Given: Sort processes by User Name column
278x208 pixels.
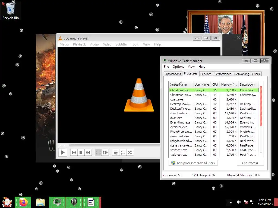Looking at the screenshot, I should (202, 84).
